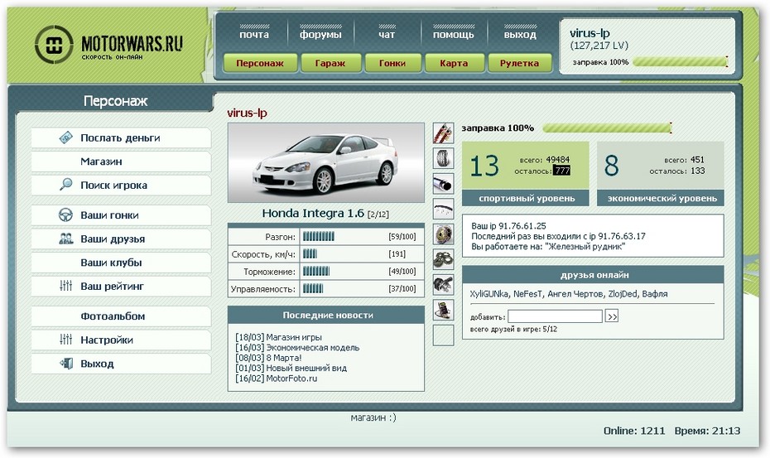Click friend name Ангел Чертов

(575, 294)
